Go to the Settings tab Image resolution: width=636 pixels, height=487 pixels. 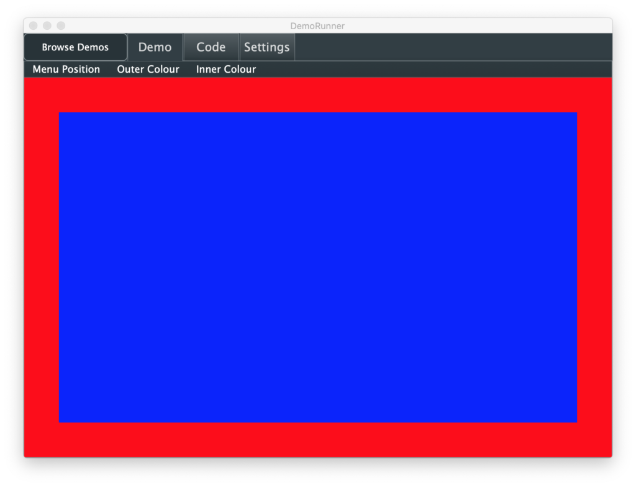[266, 47]
